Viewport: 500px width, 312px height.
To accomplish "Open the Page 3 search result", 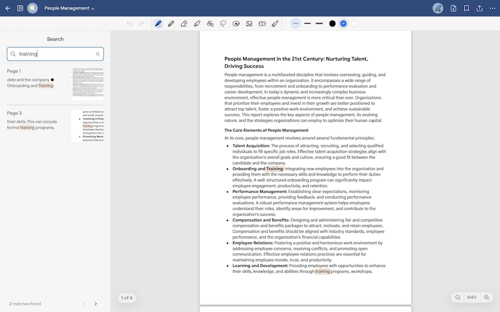I will (x=55, y=125).
